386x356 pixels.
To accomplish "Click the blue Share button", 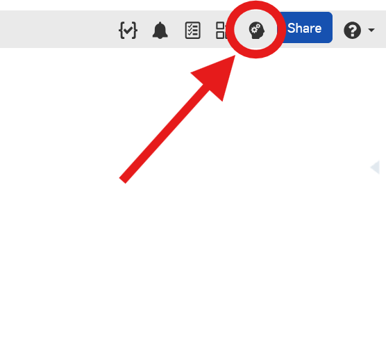I will (307, 28).
